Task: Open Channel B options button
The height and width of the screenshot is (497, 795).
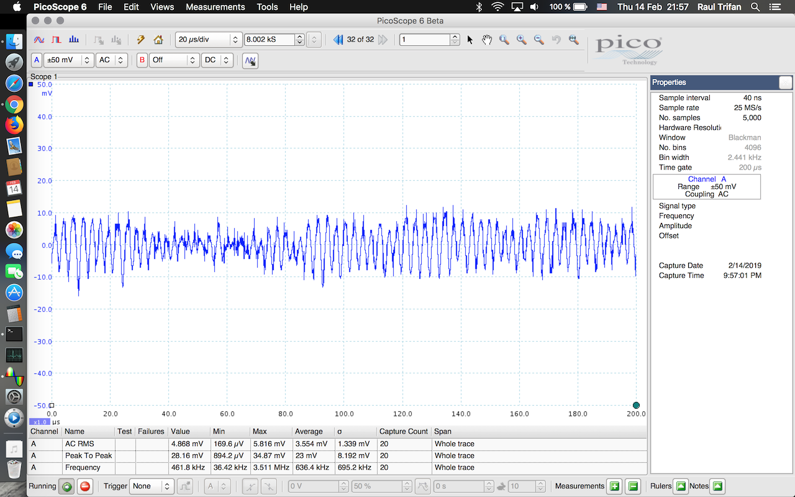Action: [142, 60]
